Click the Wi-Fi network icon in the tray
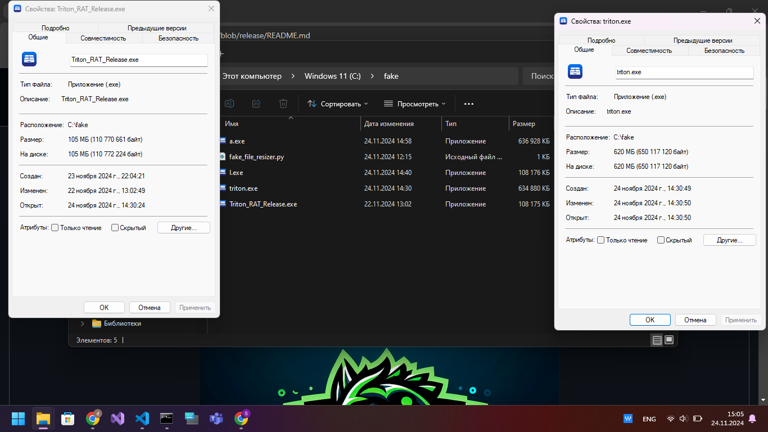This screenshot has width=768, height=432. [670, 418]
